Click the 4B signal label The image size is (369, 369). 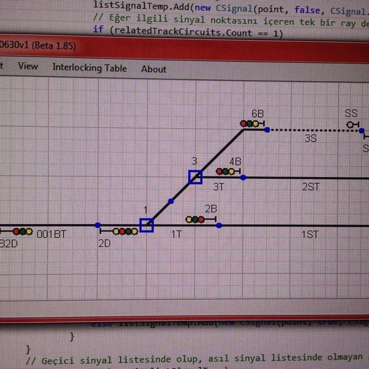[236, 162]
